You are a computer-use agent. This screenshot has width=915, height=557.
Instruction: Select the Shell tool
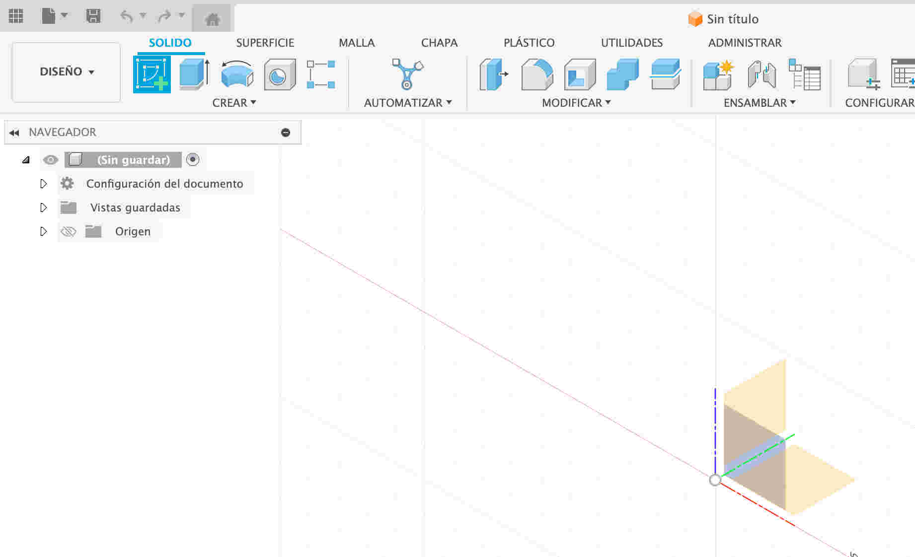580,74
